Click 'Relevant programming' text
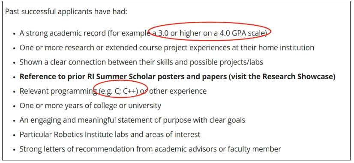The width and height of the screenshot is (354, 163). click(x=58, y=91)
